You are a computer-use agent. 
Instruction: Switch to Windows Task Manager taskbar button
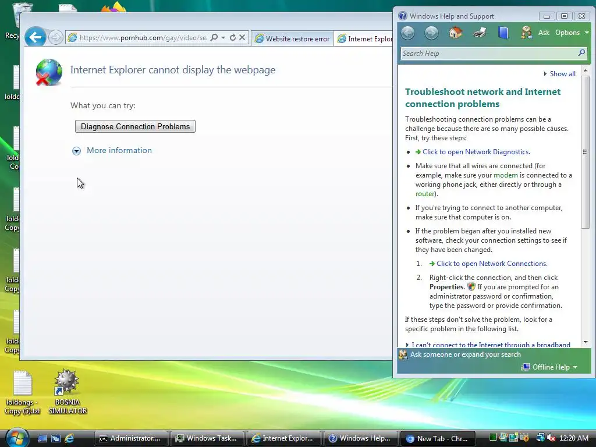point(207,438)
